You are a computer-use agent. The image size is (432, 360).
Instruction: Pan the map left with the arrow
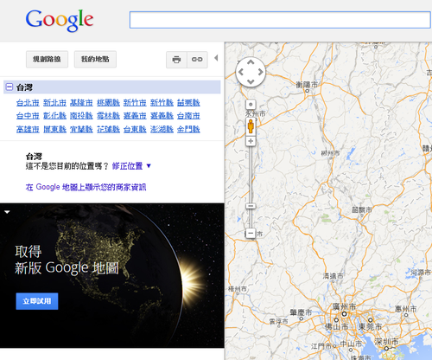(241, 72)
